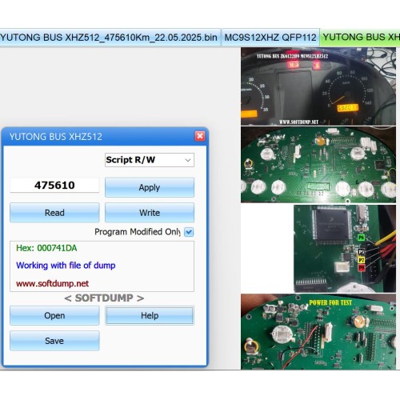Viewport: 400px width, 400px height.
Task: Expand the Script R/W dropdown arrow
Action: 188,160
